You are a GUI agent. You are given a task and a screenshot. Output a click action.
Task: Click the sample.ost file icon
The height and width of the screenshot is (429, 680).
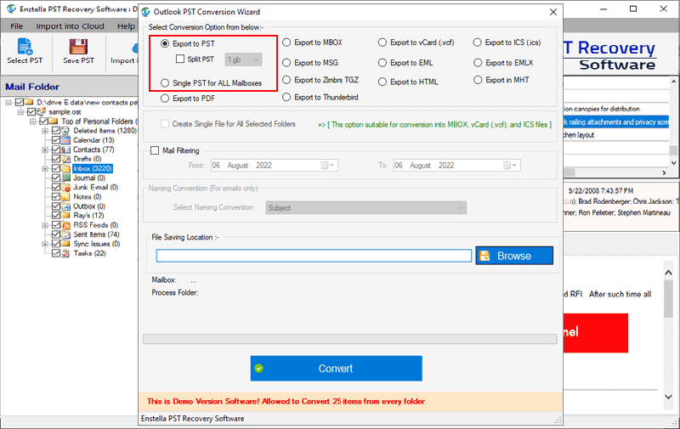(x=41, y=112)
